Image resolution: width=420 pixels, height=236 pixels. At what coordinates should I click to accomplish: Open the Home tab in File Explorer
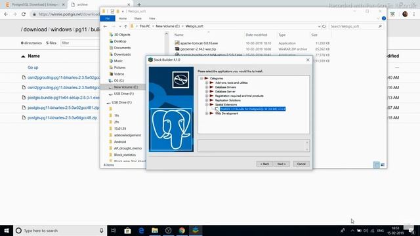(123, 18)
